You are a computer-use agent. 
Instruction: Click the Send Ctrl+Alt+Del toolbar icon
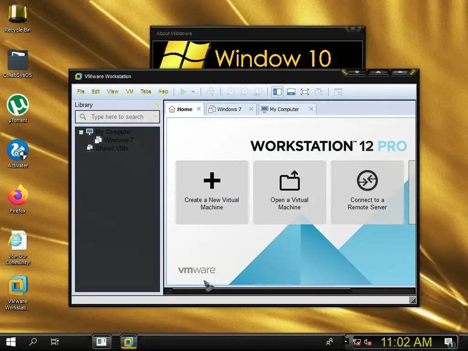210,92
